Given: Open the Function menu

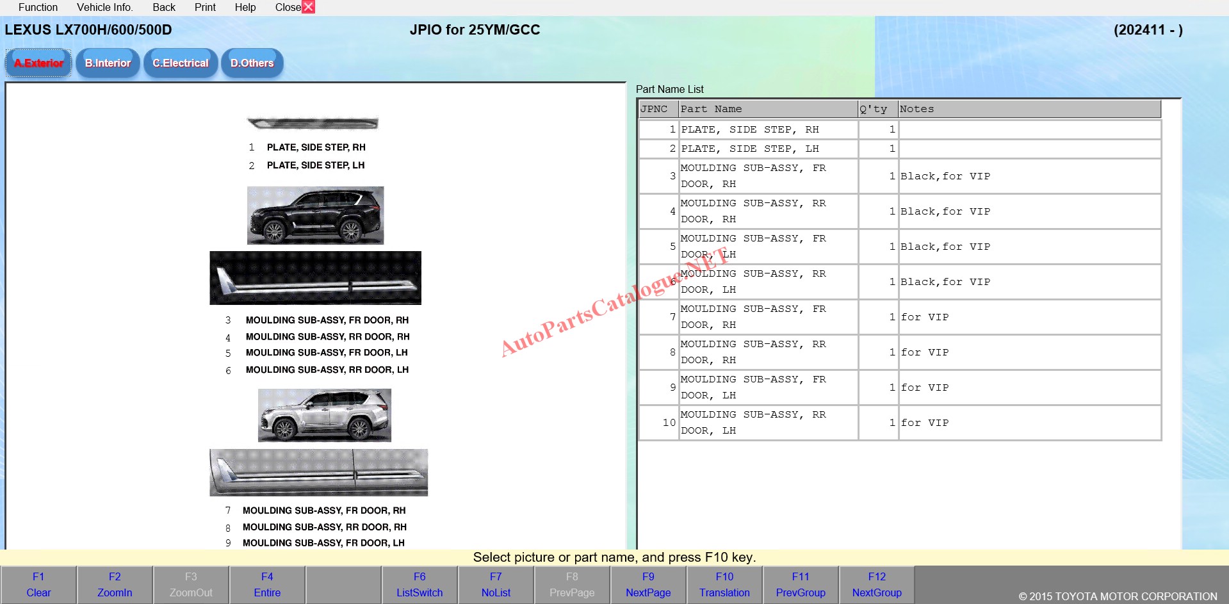Looking at the screenshot, I should (38, 7).
